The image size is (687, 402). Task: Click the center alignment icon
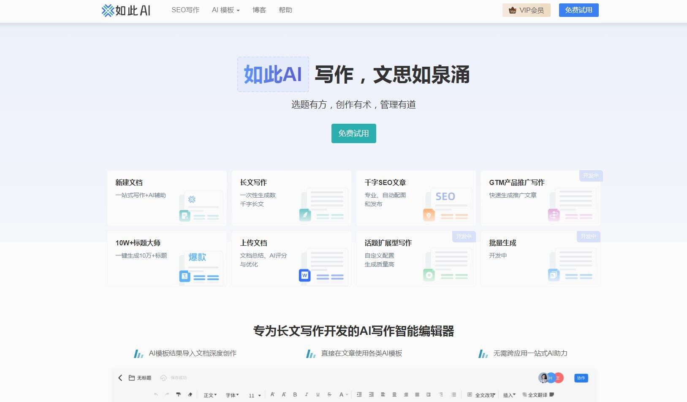tap(394, 394)
